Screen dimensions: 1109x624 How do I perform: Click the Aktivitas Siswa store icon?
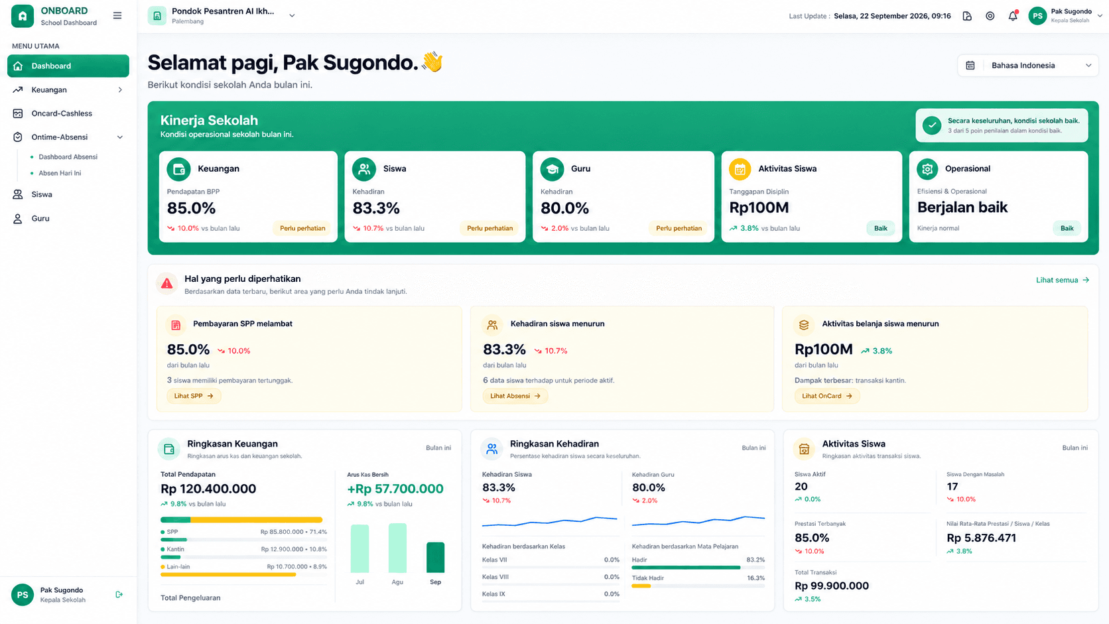pyautogui.click(x=804, y=449)
